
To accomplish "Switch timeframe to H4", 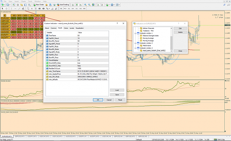I will click(x=73, y=9).
